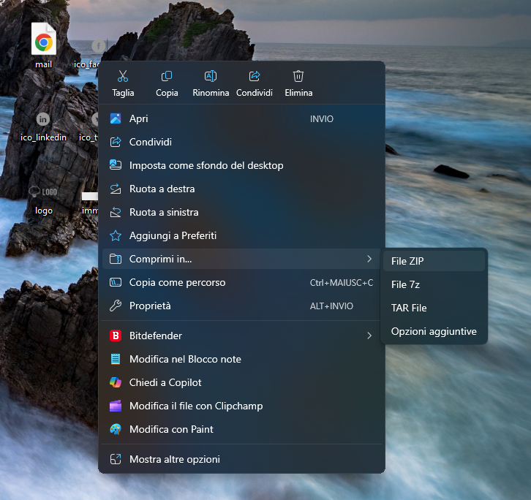Select the ico_linkedin desktop icon
Viewport: 531px width, 500px height.
tap(44, 121)
